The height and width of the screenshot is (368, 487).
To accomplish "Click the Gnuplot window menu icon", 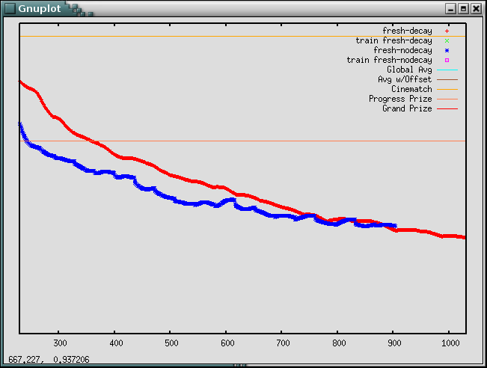I will (9, 8).
